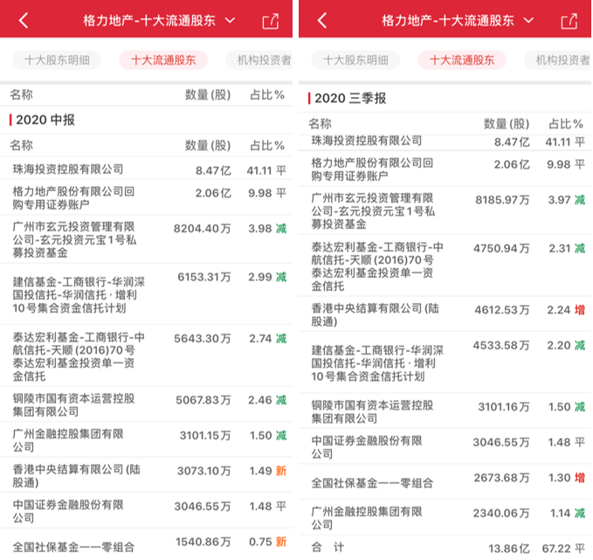Screen dimensions: 593x560
Task: Click share count 8204.40万
Action: click(202, 229)
